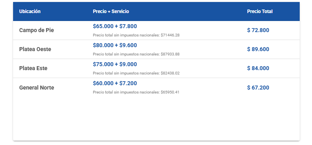
Task: Select the General Norte location
Action: coord(36,88)
